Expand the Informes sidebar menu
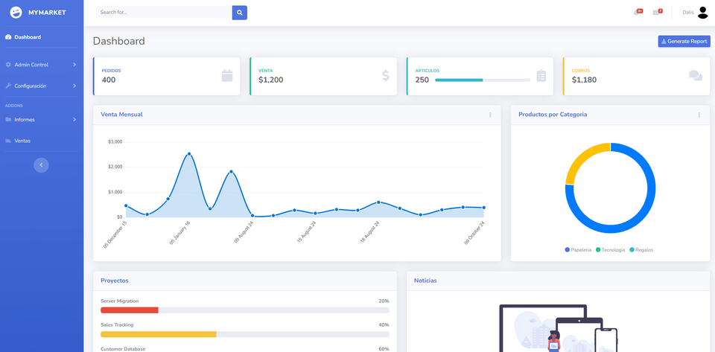The image size is (715, 352). coord(41,119)
